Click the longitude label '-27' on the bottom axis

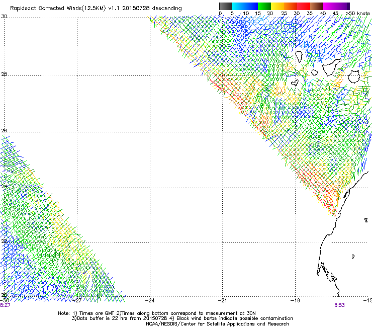(77, 300)
